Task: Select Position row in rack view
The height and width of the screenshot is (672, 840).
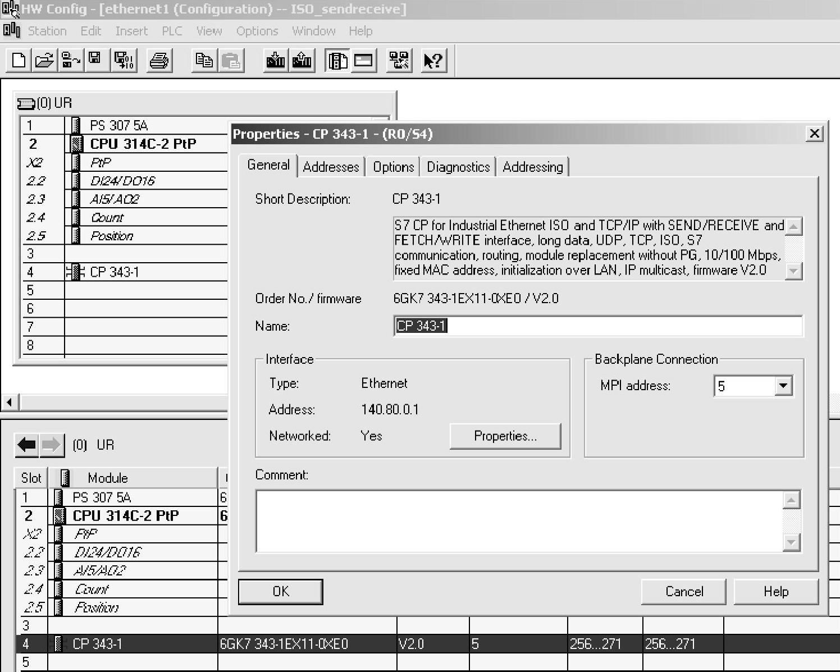Action: (x=112, y=236)
